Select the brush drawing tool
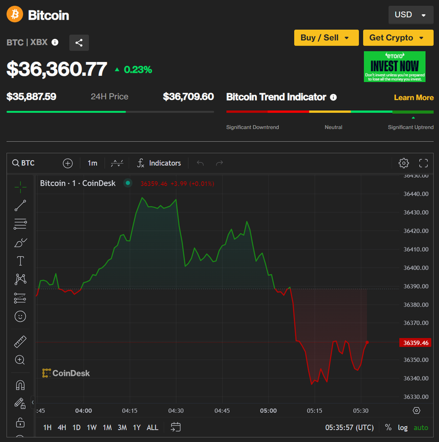This screenshot has height=442, width=439. click(20, 242)
